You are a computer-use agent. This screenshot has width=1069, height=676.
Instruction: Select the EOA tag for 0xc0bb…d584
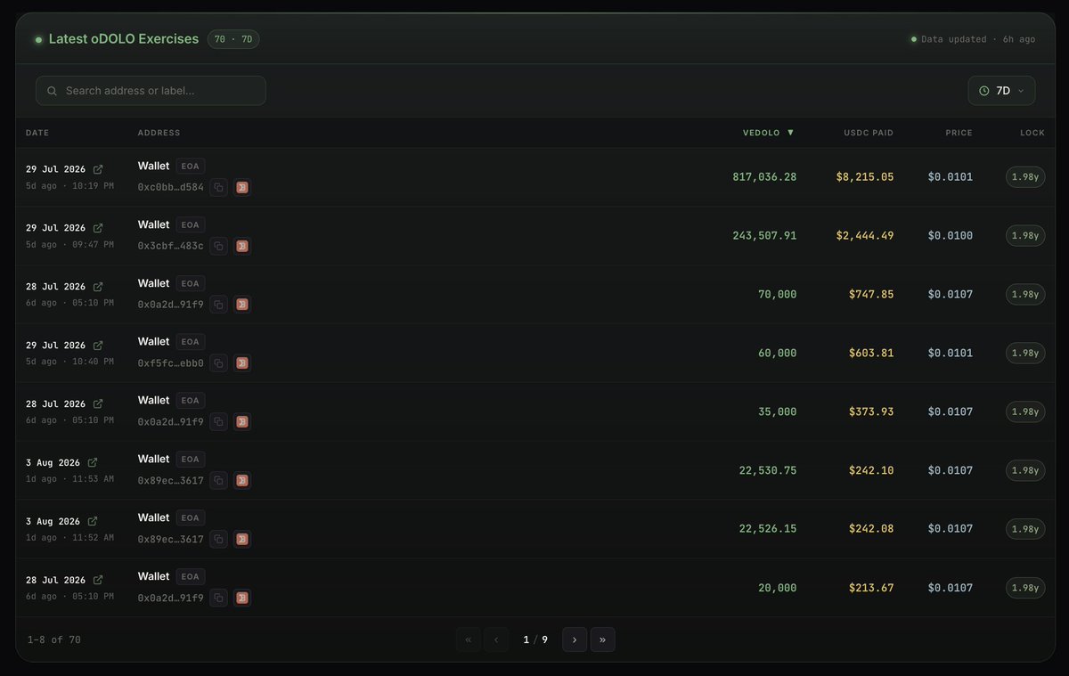(x=191, y=166)
